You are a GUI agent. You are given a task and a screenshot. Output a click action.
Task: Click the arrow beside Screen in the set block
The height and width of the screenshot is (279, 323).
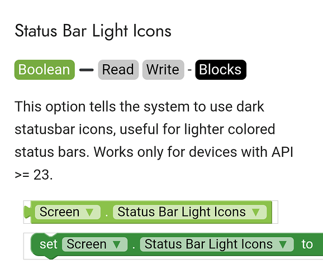click(x=117, y=244)
